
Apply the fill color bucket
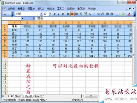coord(123,14)
